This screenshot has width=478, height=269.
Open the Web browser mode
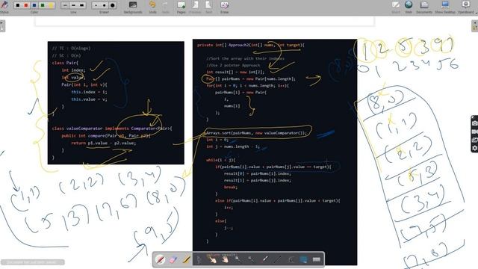pyautogui.click(x=409, y=7)
